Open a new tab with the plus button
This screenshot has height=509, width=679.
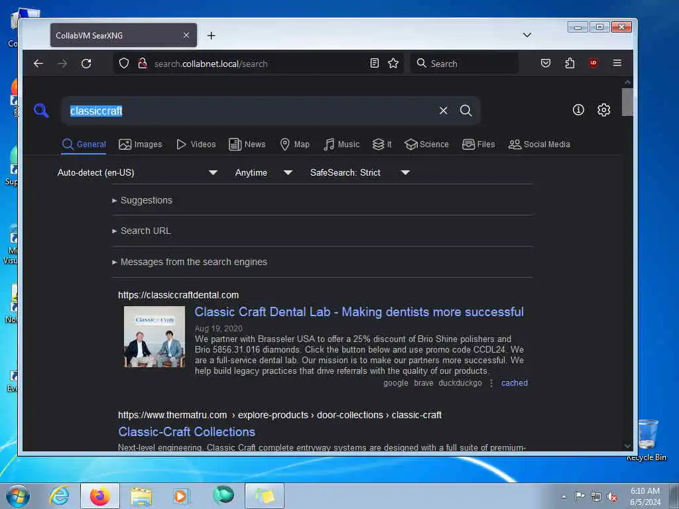211,36
